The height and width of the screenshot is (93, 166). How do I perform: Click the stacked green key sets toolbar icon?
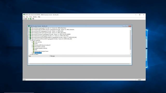[x=31, y=19]
